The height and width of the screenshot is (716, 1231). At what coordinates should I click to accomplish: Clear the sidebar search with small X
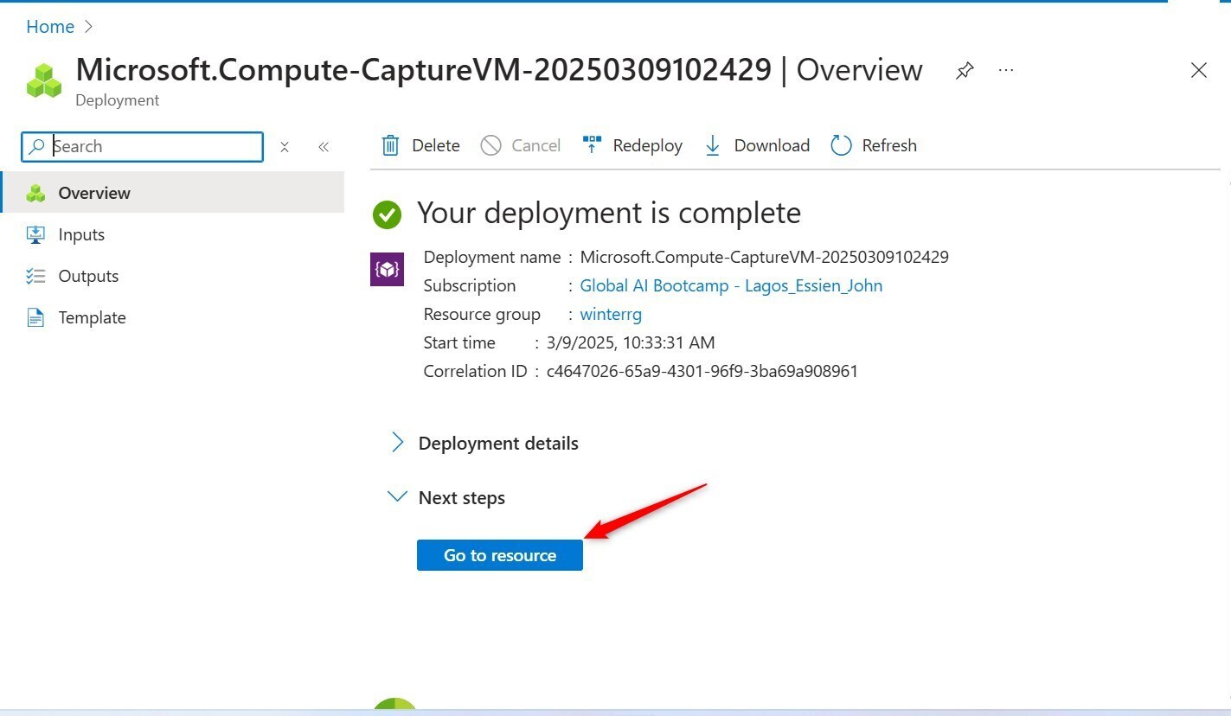pos(285,147)
